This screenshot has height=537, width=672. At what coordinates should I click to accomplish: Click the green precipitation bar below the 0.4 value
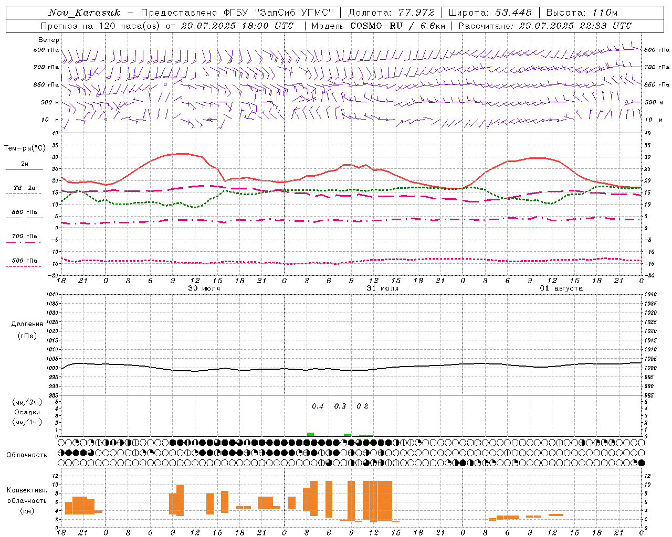[x=310, y=434]
